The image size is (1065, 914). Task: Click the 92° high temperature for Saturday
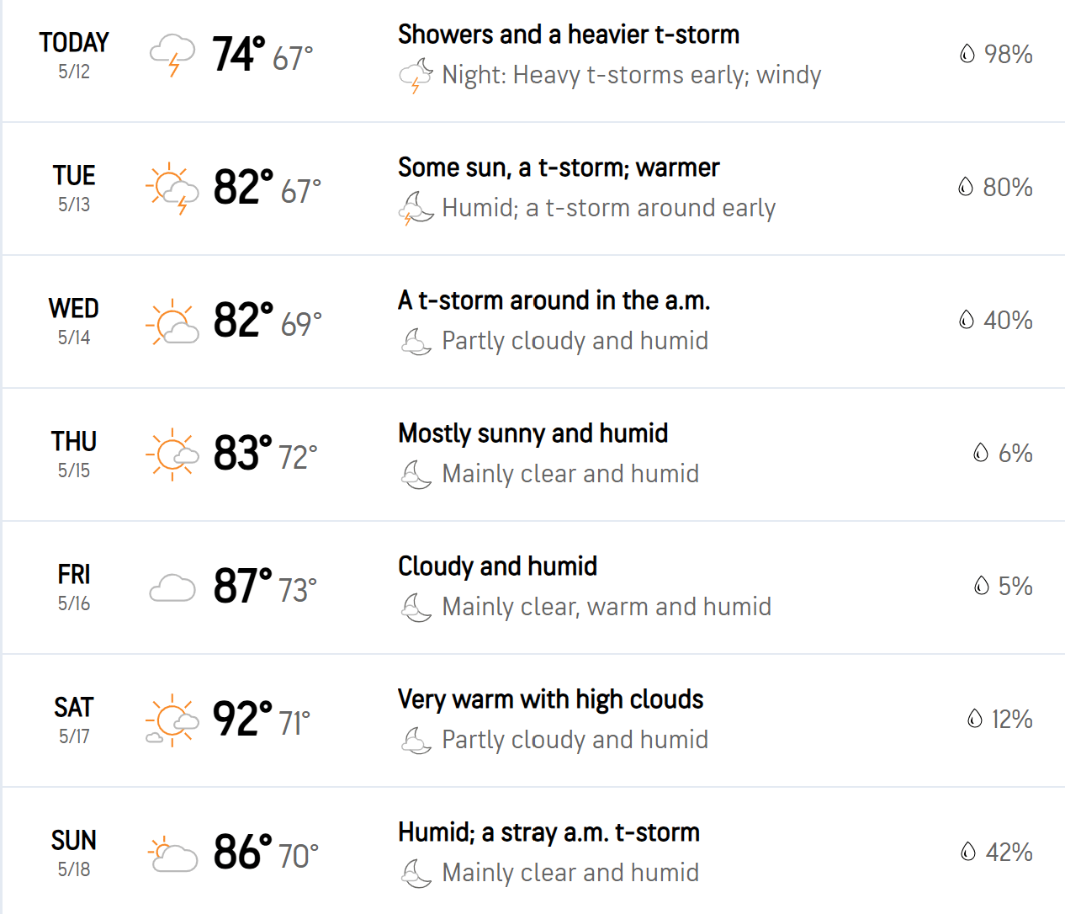242,719
